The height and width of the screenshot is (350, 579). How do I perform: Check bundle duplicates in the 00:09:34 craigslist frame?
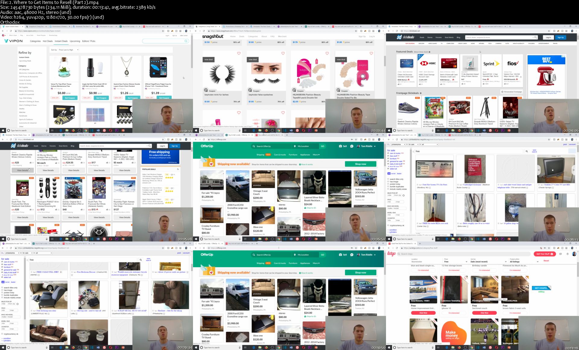point(2,295)
